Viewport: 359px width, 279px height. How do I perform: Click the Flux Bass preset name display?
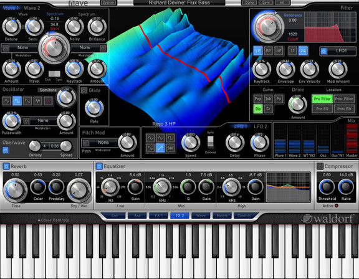click(179, 2)
